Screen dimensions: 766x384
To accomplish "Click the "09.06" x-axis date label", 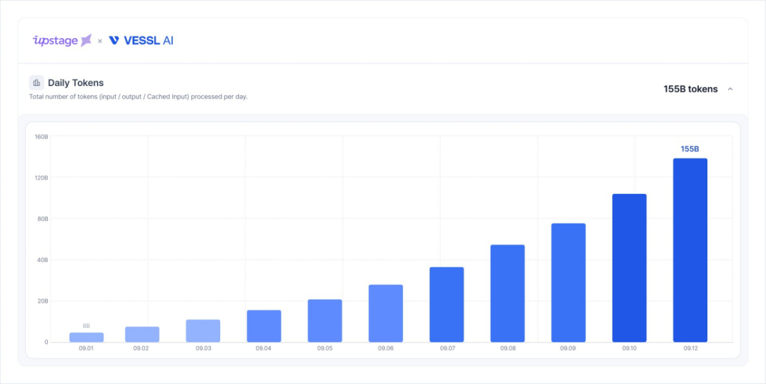I will click(x=386, y=349).
